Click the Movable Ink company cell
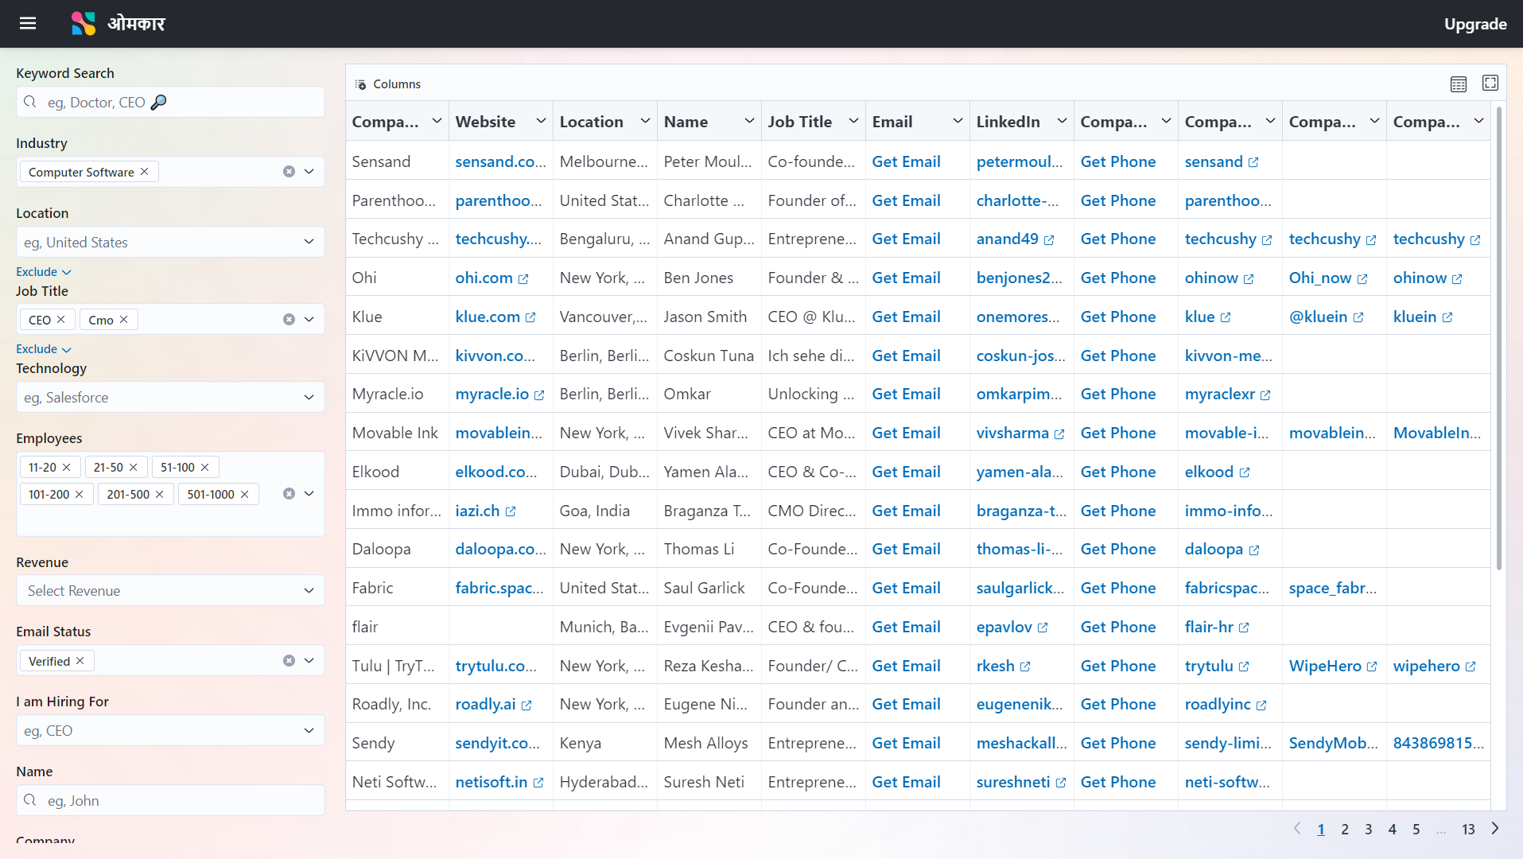Image resolution: width=1527 pixels, height=859 pixels. click(x=397, y=433)
